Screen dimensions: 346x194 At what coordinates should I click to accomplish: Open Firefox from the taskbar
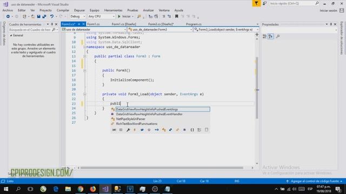93,189
